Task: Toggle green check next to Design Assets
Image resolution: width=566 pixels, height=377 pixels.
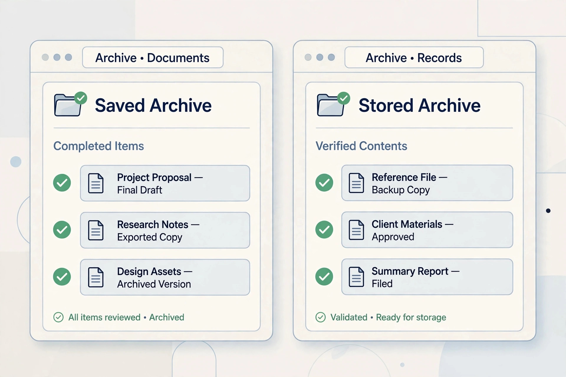Action: (62, 277)
